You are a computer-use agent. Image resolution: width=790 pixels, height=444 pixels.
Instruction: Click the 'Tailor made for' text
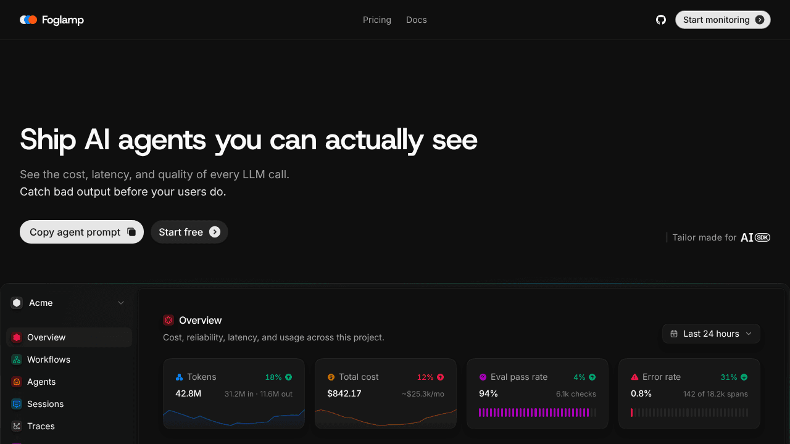point(704,237)
